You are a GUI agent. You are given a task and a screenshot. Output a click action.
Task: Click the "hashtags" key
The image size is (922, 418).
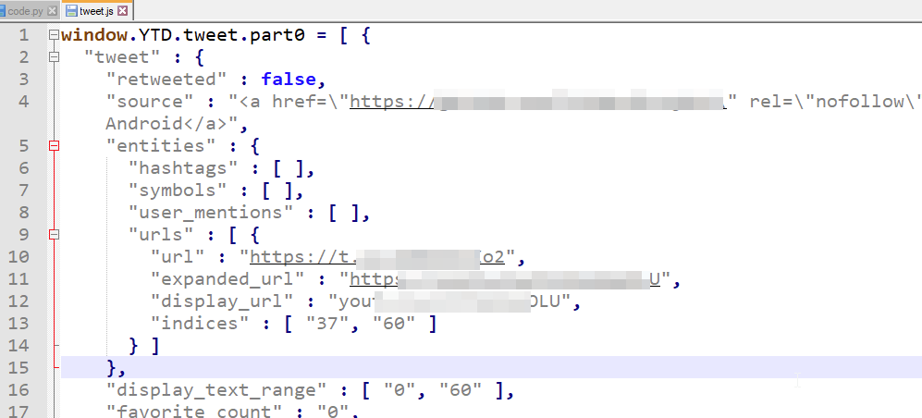183,168
